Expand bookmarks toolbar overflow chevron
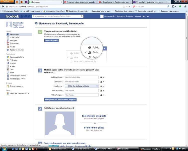 click(187, 11)
